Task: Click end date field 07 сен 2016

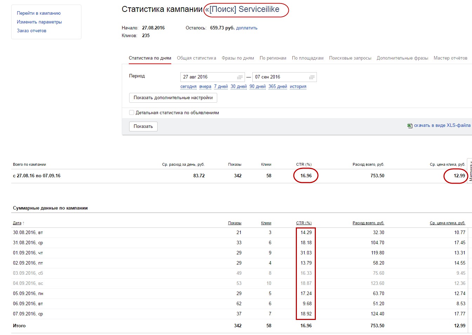Action: pyautogui.click(x=285, y=77)
